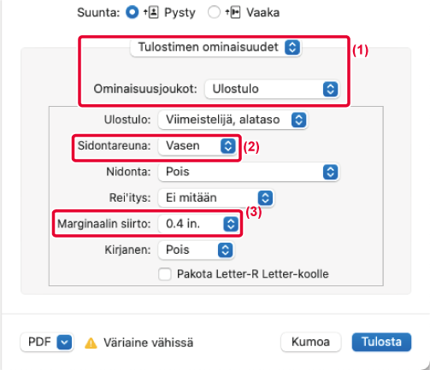The width and height of the screenshot is (430, 370).
Task: Click arrows on Tulostimen ominaisuudet popup
Action: pyautogui.click(x=292, y=47)
